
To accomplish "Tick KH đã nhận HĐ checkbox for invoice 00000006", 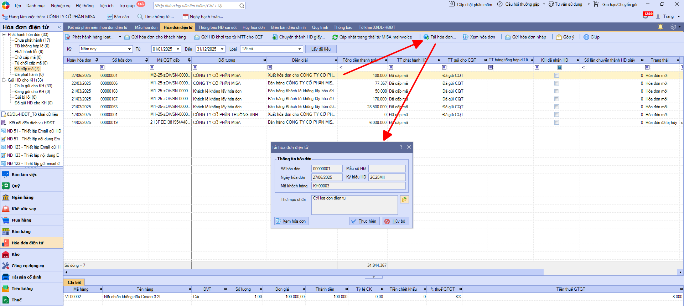I will (556, 83).
